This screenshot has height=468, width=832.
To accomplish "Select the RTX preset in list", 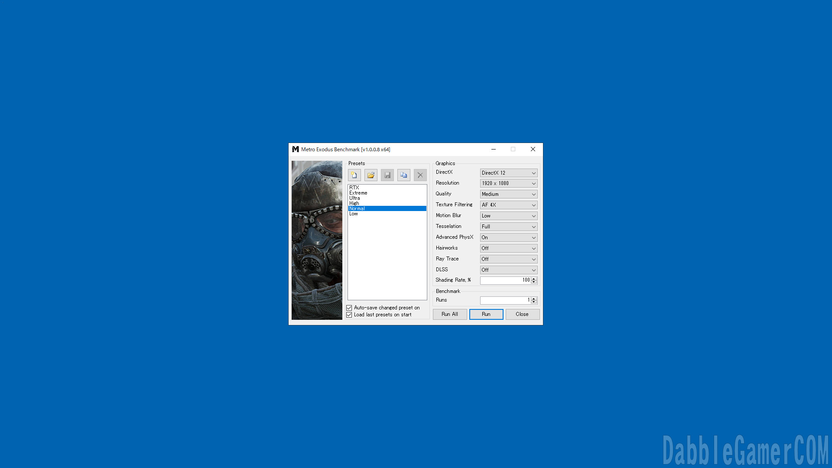I will [x=354, y=188].
